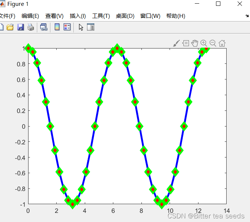Screen dimensions: 250x222
Task: Save the figure with floppy disk icon
Action: pos(20,27)
